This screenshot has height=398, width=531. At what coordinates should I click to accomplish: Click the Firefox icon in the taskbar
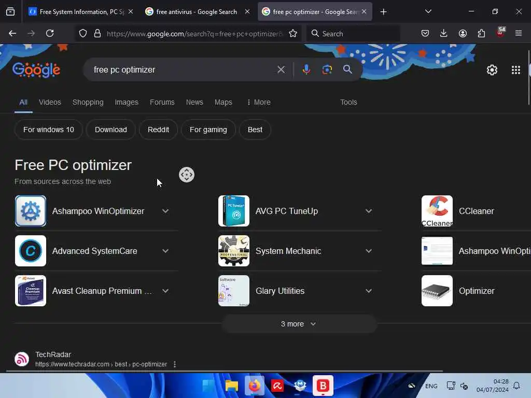coord(254,386)
